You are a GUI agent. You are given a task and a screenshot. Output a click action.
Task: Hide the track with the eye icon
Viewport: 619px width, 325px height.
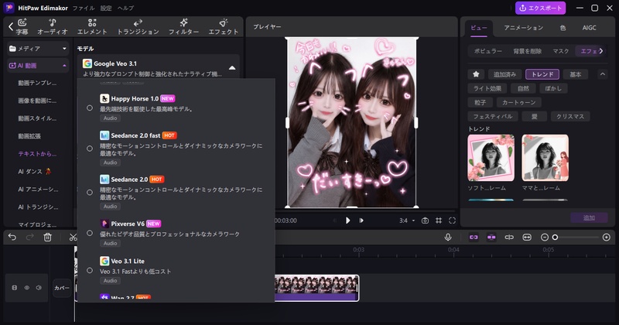point(27,288)
